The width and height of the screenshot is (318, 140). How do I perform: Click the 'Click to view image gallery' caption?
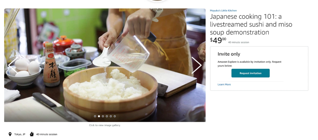tap(105, 125)
